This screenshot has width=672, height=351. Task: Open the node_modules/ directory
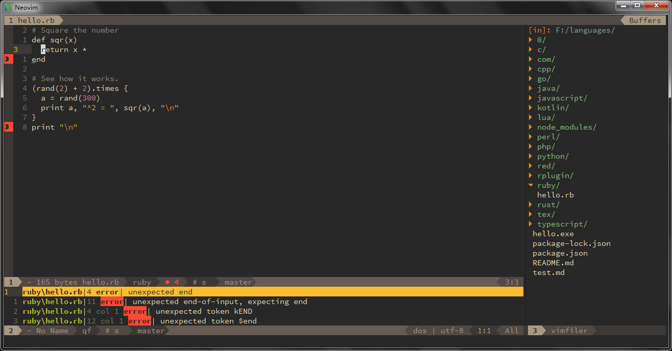click(x=567, y=127)
